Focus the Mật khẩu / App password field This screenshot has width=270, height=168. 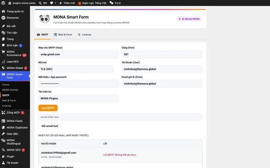(x=79, y=84)
